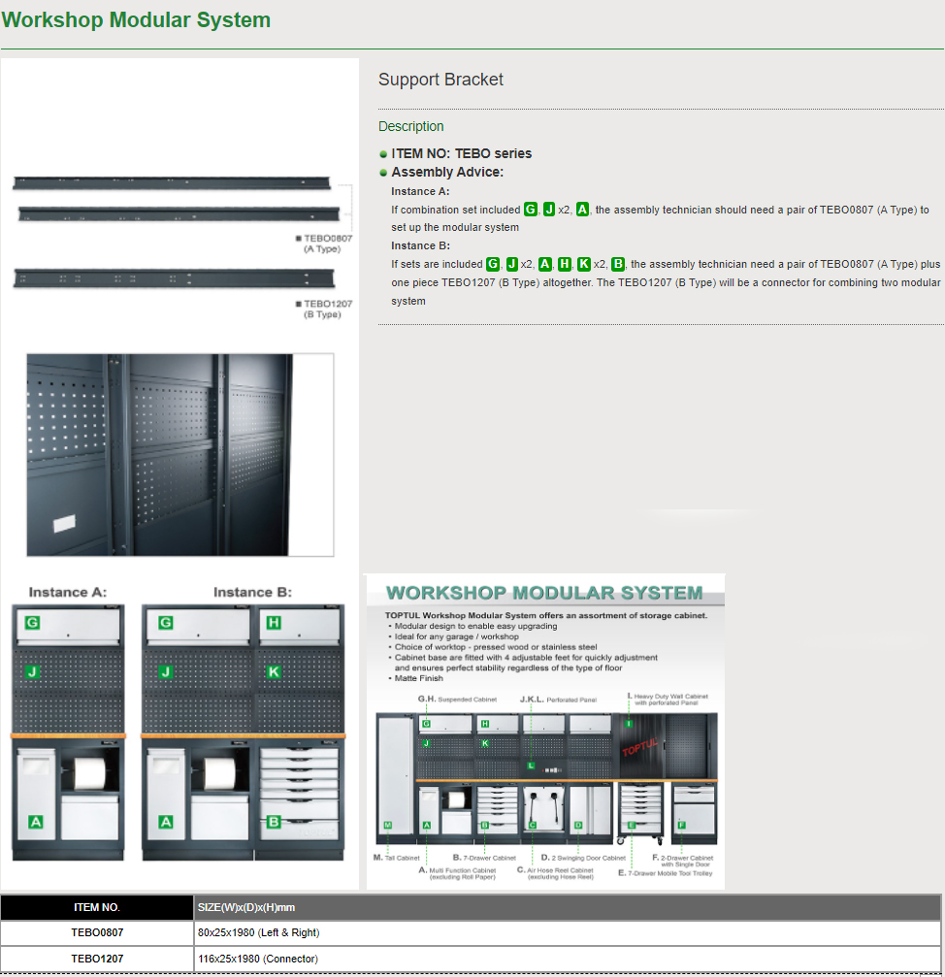Select the TEBO0807 item number cell
The height and width of the screenshot is (977, 945).
97,932
